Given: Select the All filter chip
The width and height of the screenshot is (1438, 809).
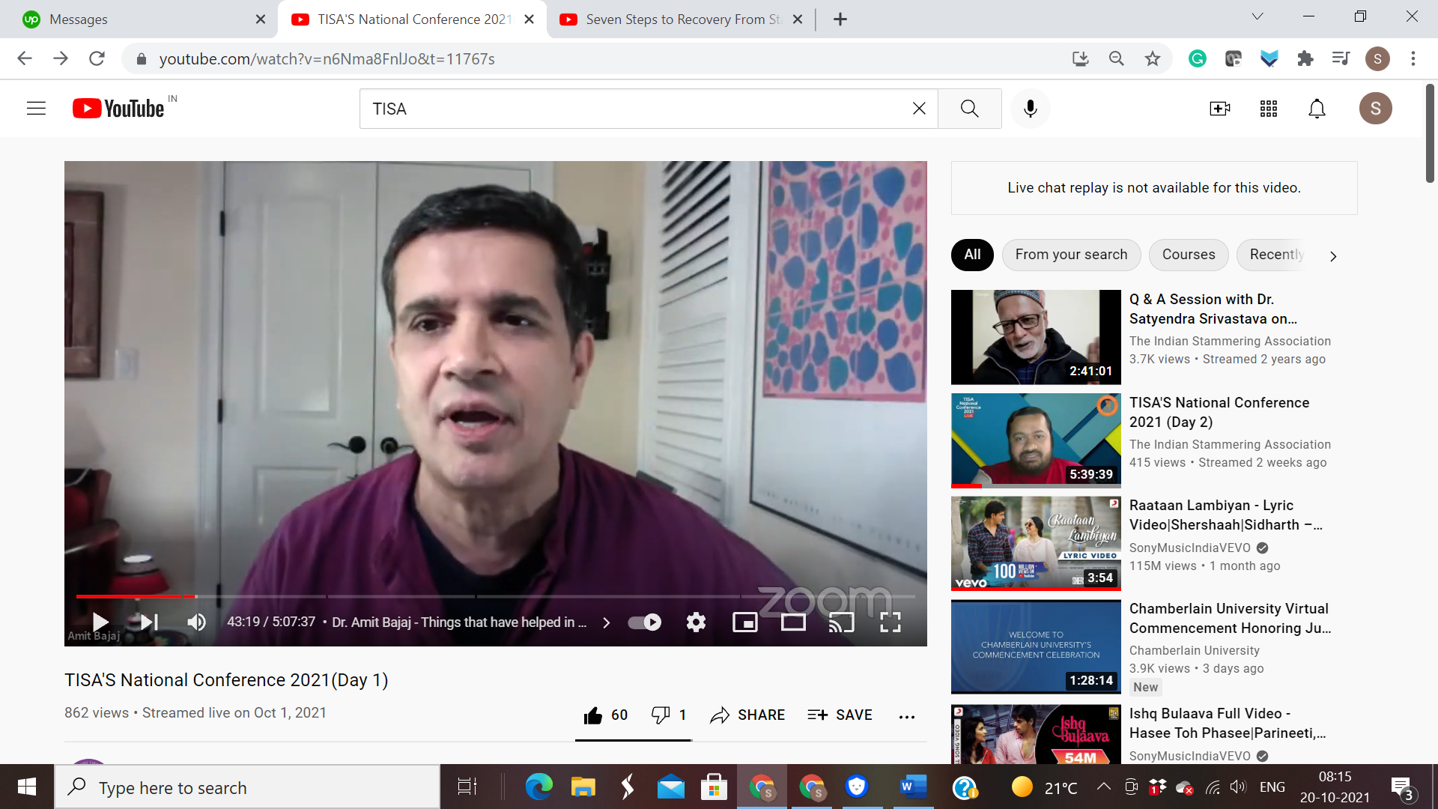Looking at the screenshot, I should [x=972, y=255].
